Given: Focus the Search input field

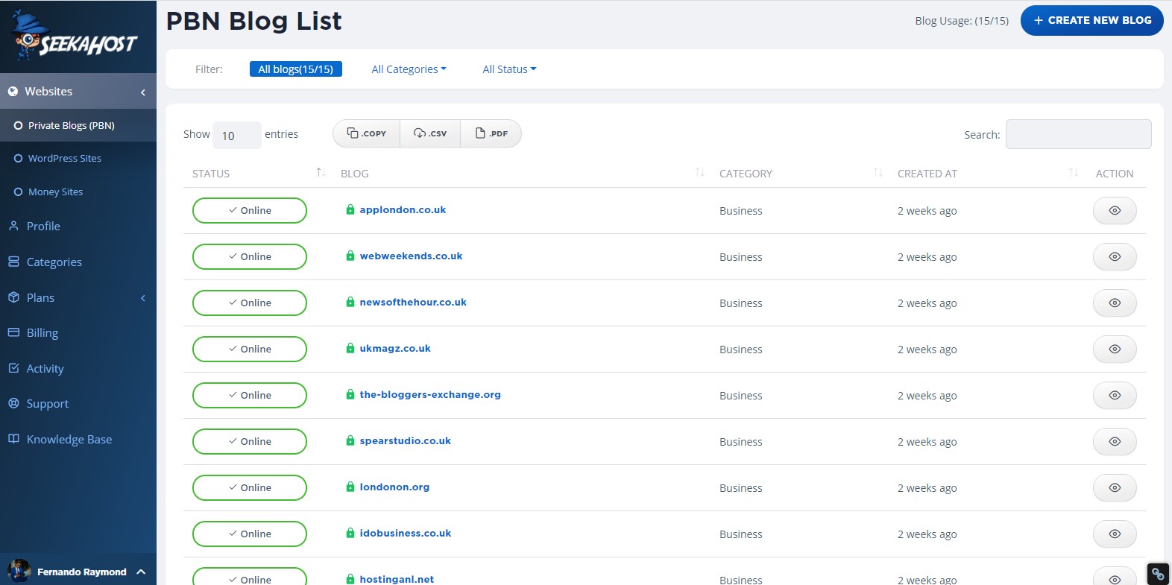Looking at the screenshot, I should point(1078,134).
